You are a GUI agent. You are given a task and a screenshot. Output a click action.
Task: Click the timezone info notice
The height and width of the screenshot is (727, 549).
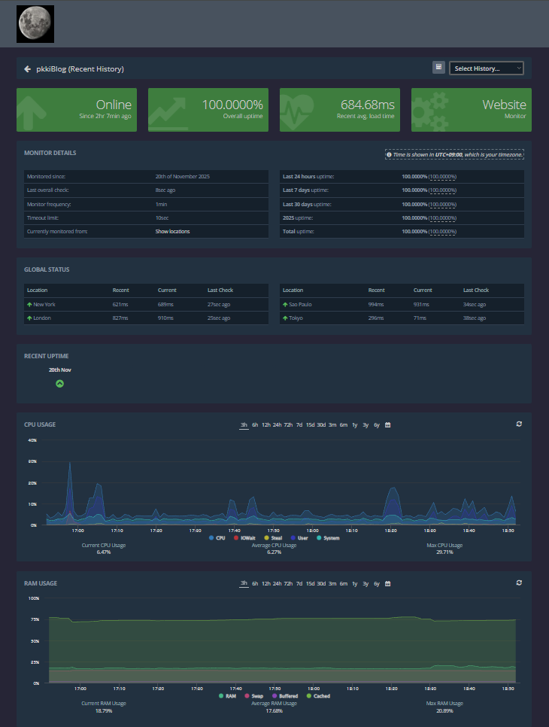tap(454, 154)
